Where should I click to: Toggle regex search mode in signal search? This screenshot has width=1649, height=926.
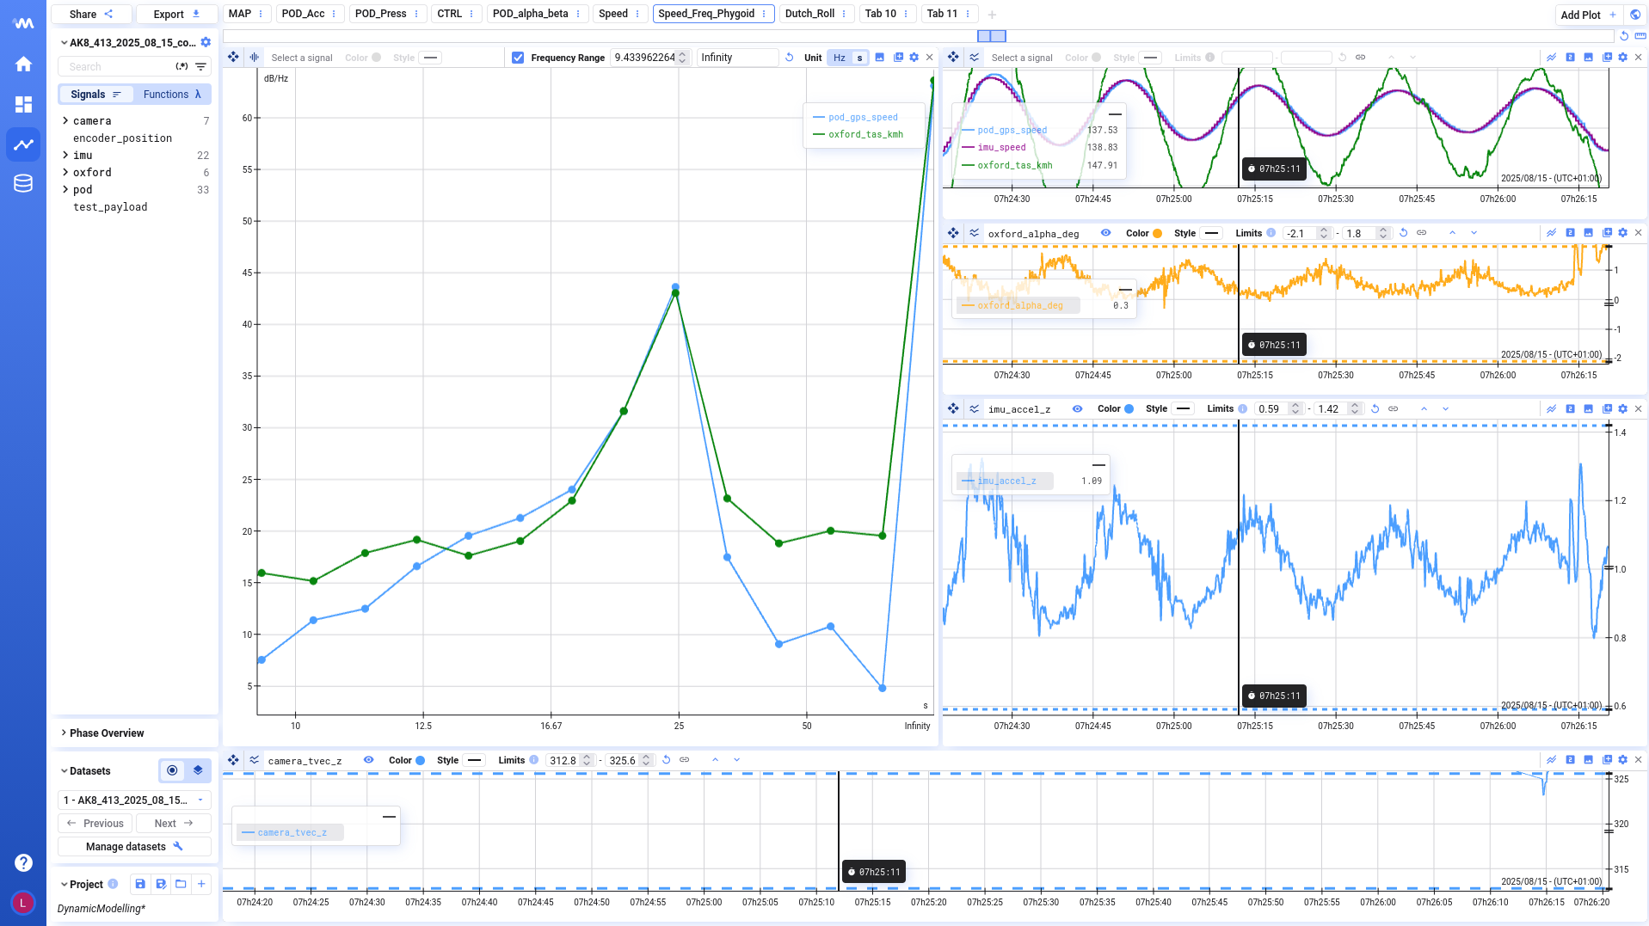182,66
